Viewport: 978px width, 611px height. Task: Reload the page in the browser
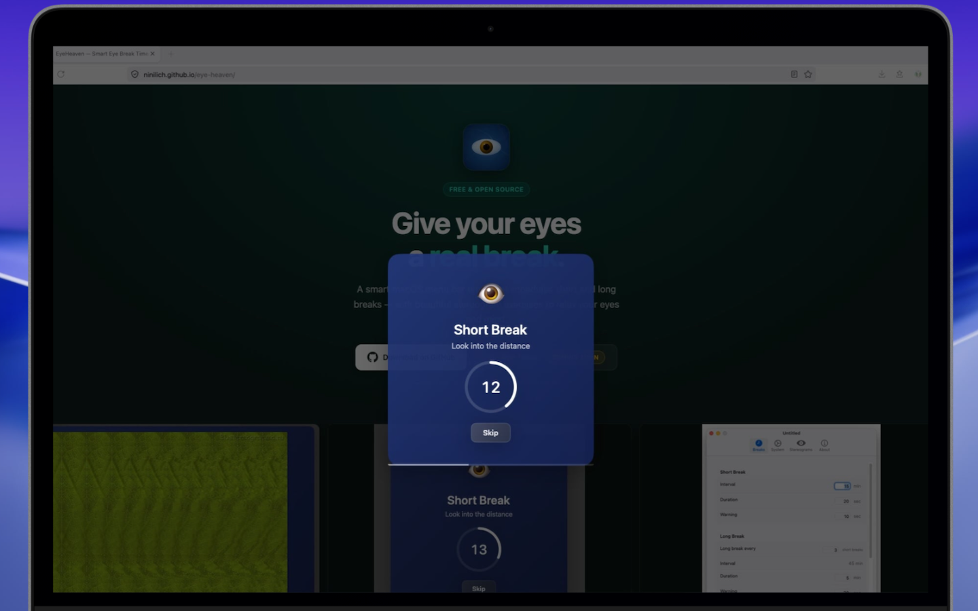[x=61, y=74]
